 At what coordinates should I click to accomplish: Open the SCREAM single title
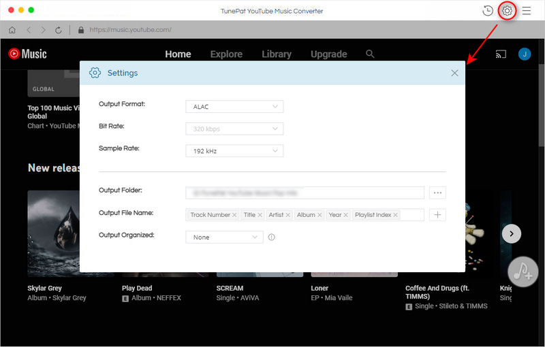[230, 288]
